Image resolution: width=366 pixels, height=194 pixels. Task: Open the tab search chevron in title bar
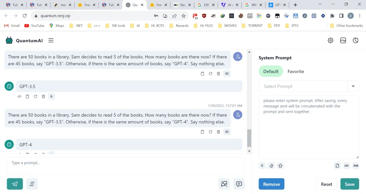click(x=320, y=4)
